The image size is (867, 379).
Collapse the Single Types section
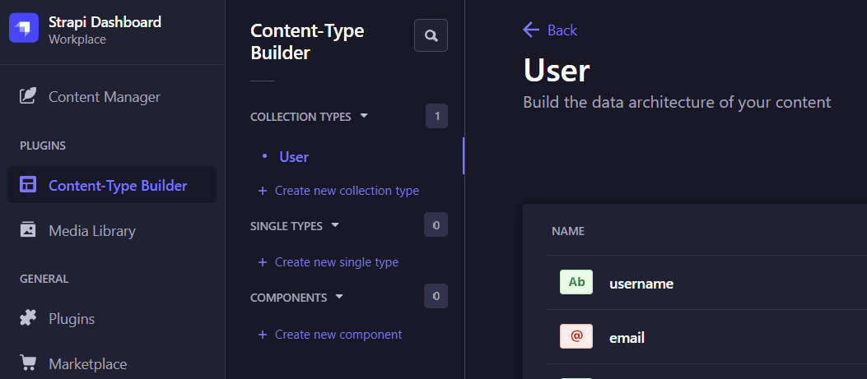(x=334, y=224)
